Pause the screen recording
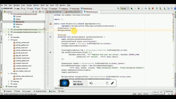The width and height of the screenshot is (176, 99). pos(65,83)
